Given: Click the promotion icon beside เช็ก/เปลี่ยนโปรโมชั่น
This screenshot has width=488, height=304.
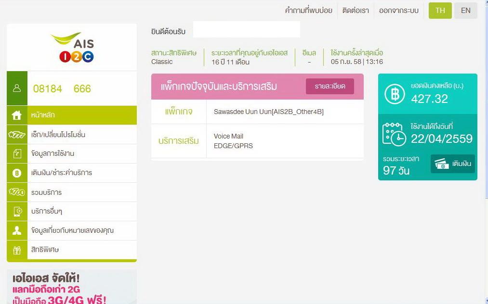Looking at the screenshot, I should point(17,135).
